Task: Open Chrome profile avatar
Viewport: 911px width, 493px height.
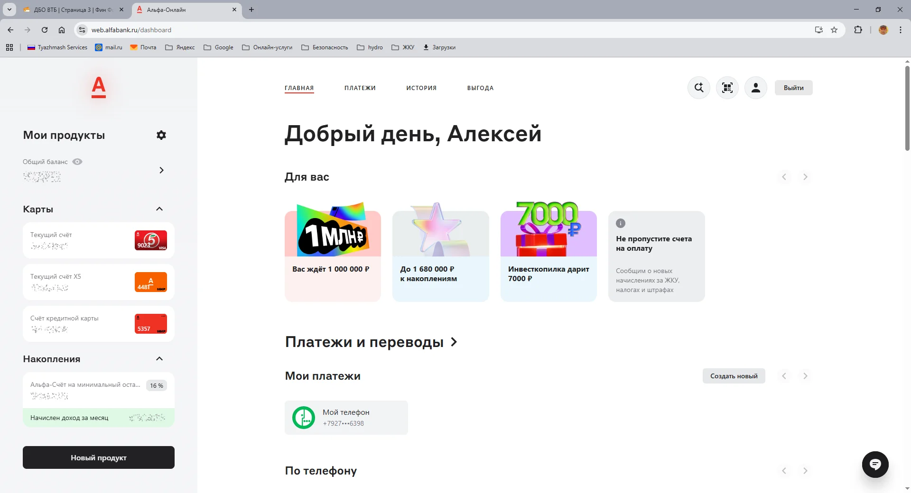Action: (x=883, y=30)
